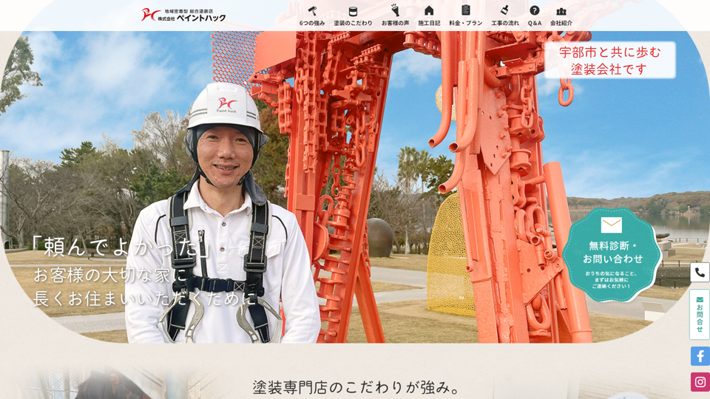
Task: Click the vertical お問合せ side button
Action: click(x=700, y=314)
